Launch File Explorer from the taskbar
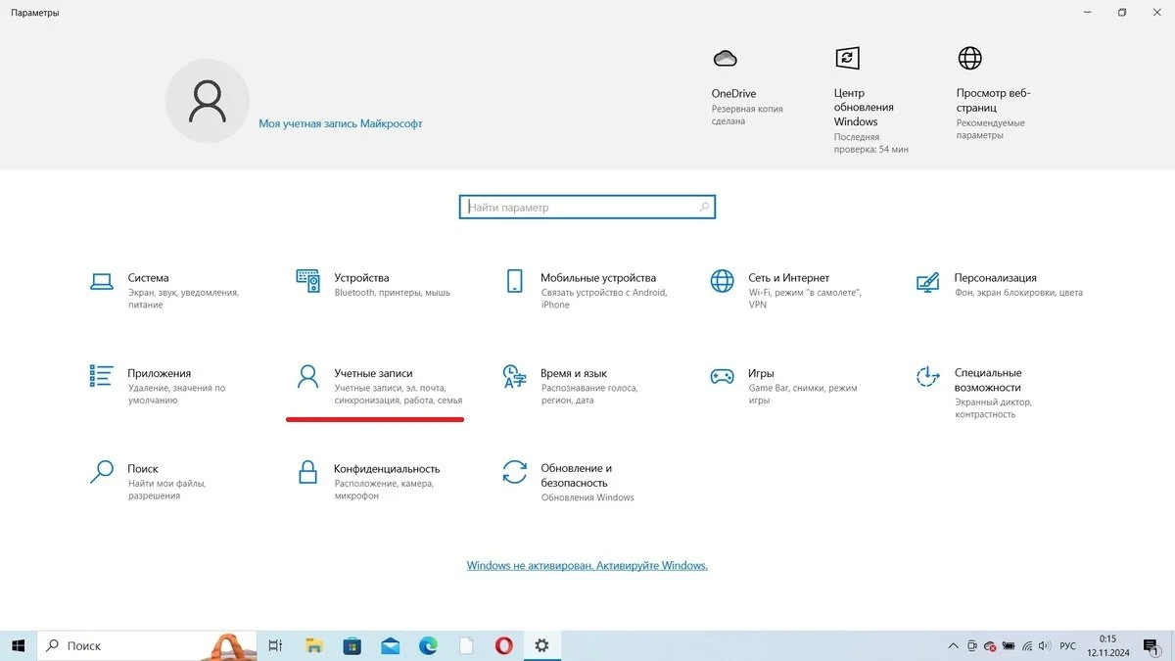This screenshot has height=661, width=1175. click(314, 645)
